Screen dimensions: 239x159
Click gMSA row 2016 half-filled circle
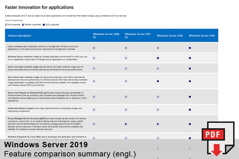tap(158, 124)
